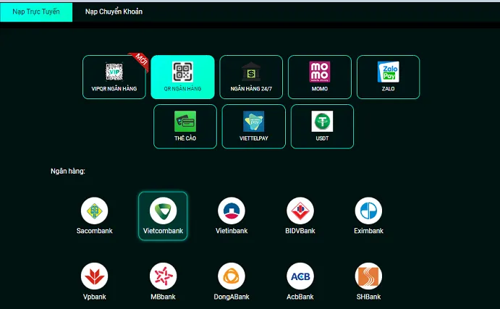Select Thẻ Cào card payment
This screenshot has width=500, height=309.
tap(185, 126)
